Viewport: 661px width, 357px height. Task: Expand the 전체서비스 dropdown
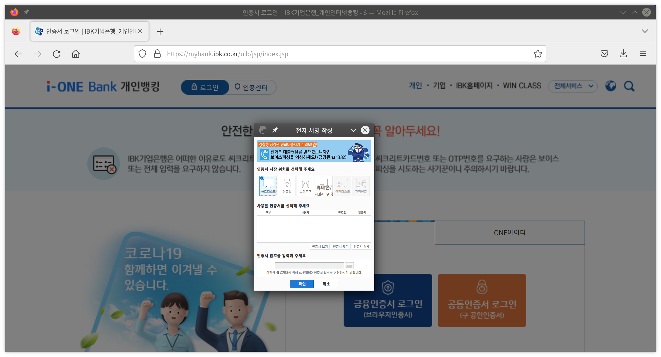[x=573, y=86]
